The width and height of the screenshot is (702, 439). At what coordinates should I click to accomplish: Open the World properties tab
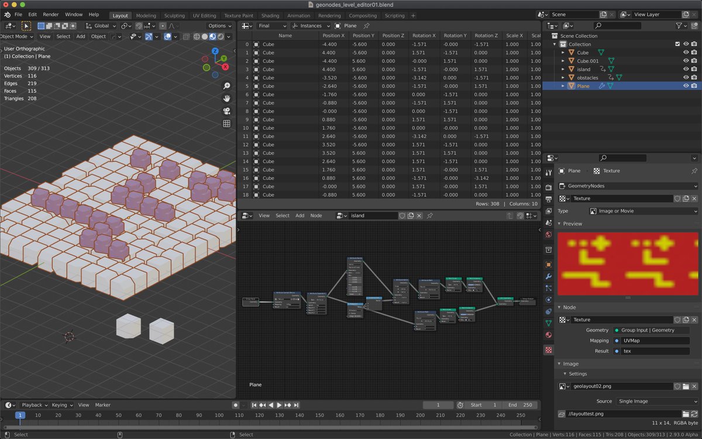[548, 235]
